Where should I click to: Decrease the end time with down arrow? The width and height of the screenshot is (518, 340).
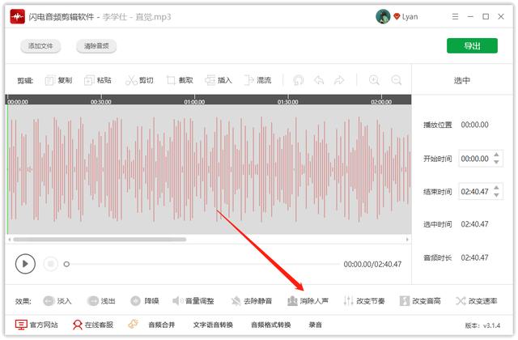click(x=496, y=195)
